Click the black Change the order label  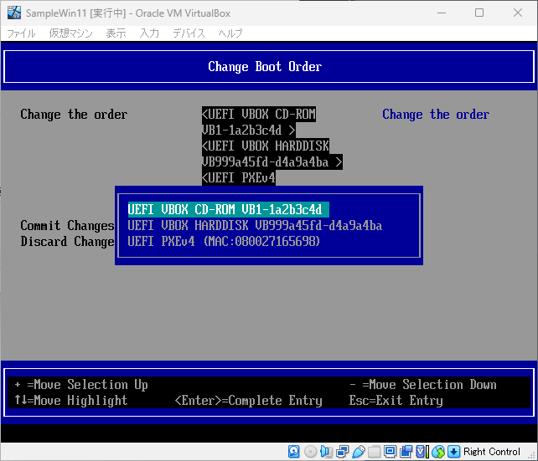pyautogui.click(x=74, y=114)
